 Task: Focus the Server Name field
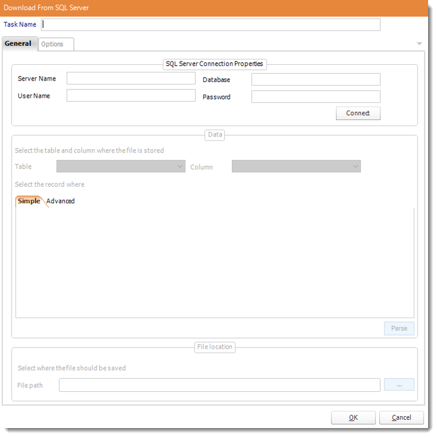tap(131, 78)
